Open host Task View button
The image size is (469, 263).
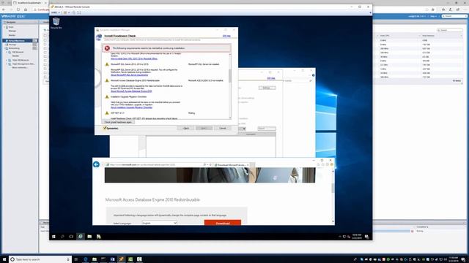pos(76,259)
